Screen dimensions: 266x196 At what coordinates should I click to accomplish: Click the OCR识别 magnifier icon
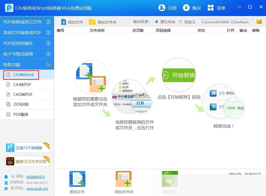click(x=8, y=104)
